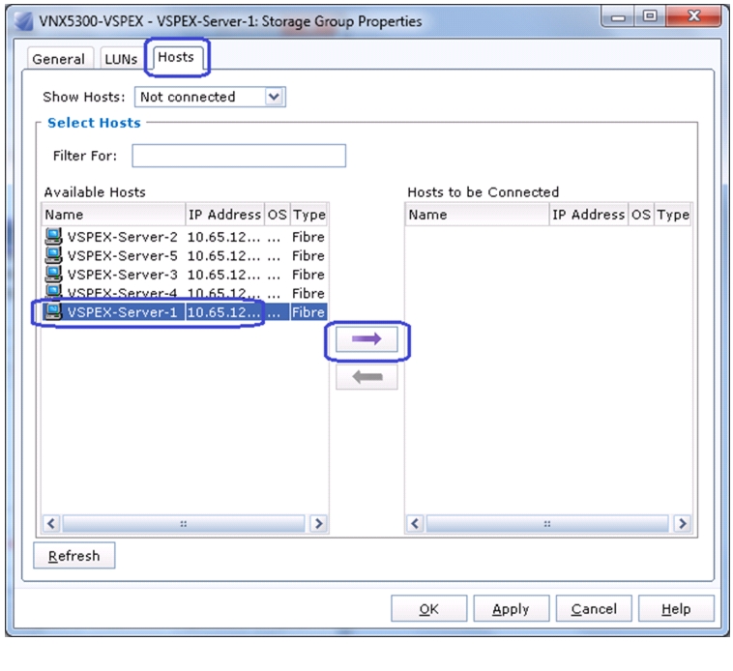This screenshot has width=733, height=671.
Task: Click the VSPEX-Server-3 host icon
Action: click(53, 274)
